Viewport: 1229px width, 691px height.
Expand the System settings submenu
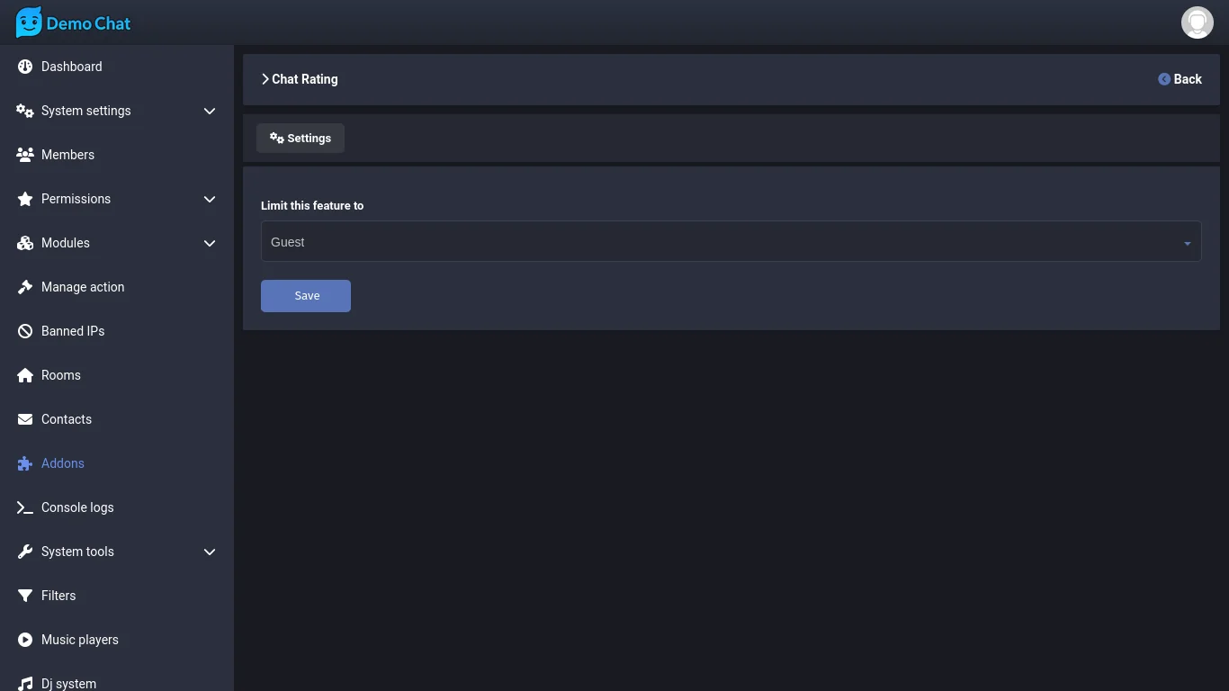pyautogui.click(x=210, y=111)
